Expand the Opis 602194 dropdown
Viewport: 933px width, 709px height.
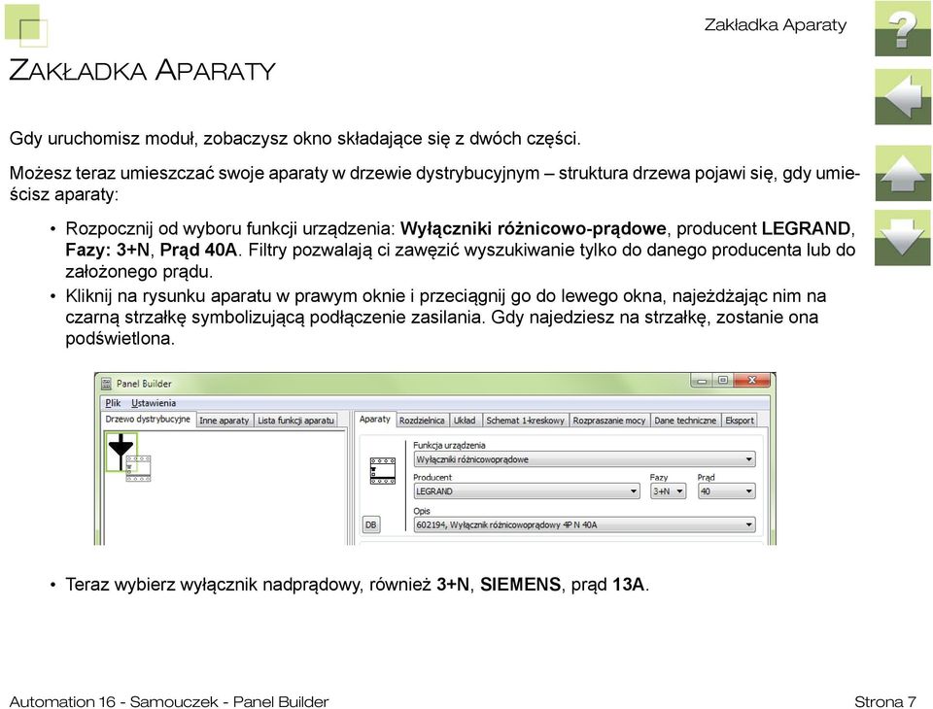point(585,524)
